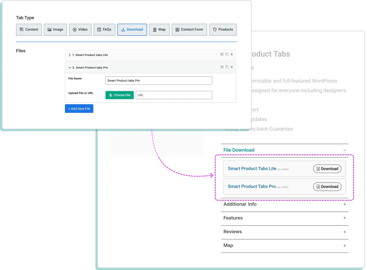
Task: Duplicate the Smart Product tabs Pro file
Action: 227,67
